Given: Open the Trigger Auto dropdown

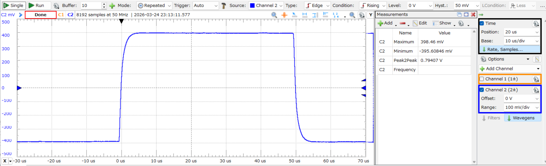Looking at the screenshot, I should (x=205, y=6).
